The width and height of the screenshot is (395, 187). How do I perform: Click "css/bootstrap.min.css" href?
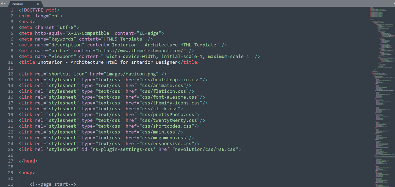tap(171, 80)
